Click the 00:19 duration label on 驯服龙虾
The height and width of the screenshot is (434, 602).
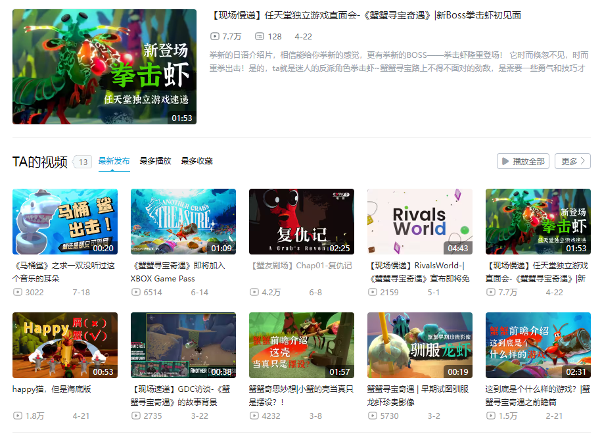(x=458, y=372)
